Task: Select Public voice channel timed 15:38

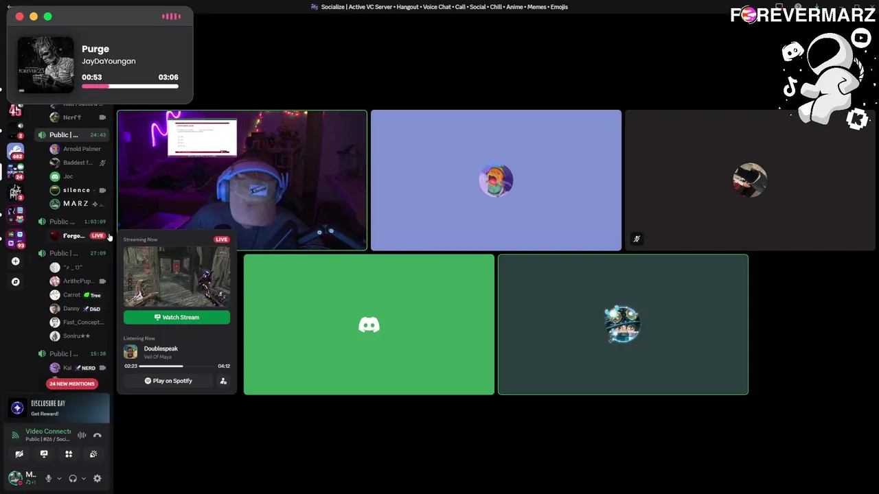Action: (72, 353)
